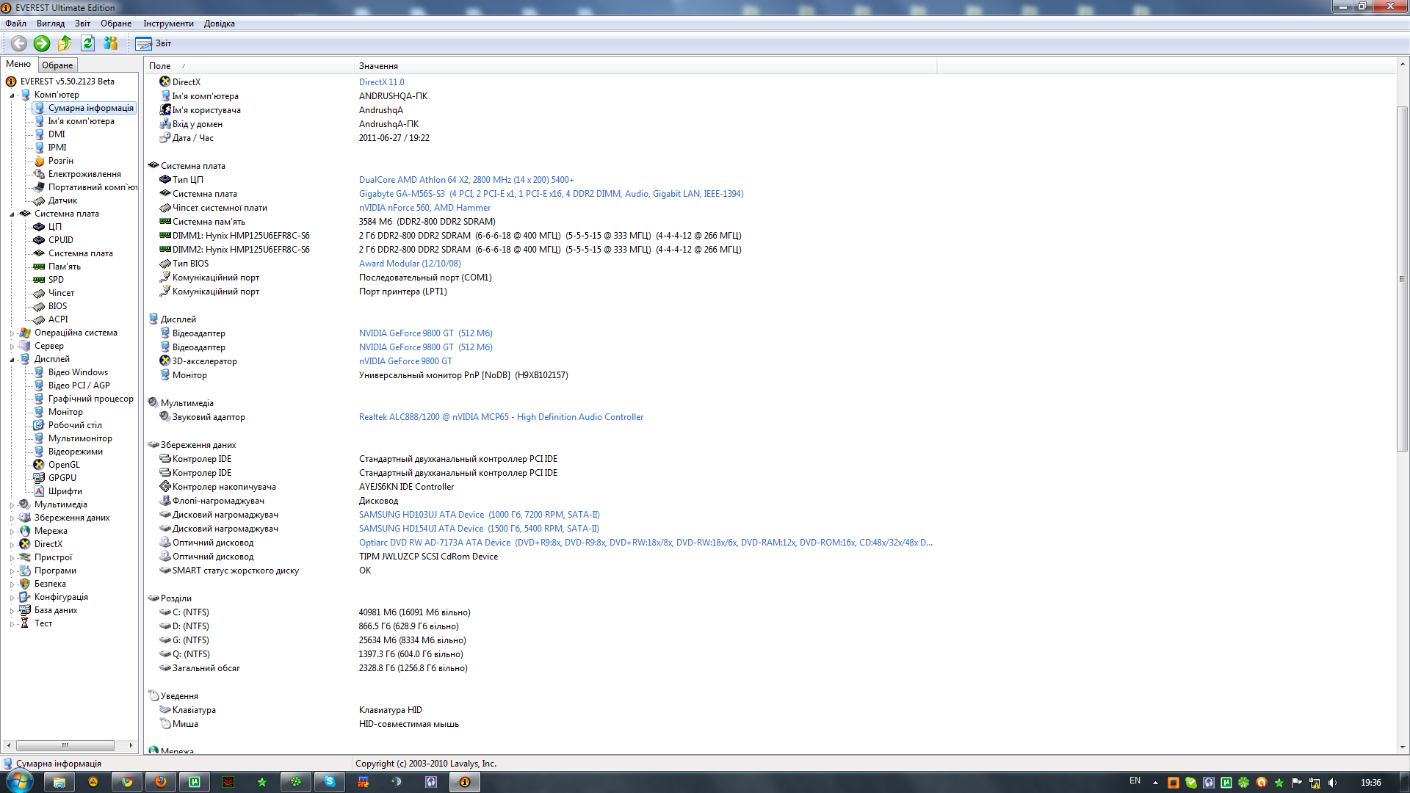Collapse the Системна плата tree node
Viewport: 1410px width, 793px height.
(12, 214)
